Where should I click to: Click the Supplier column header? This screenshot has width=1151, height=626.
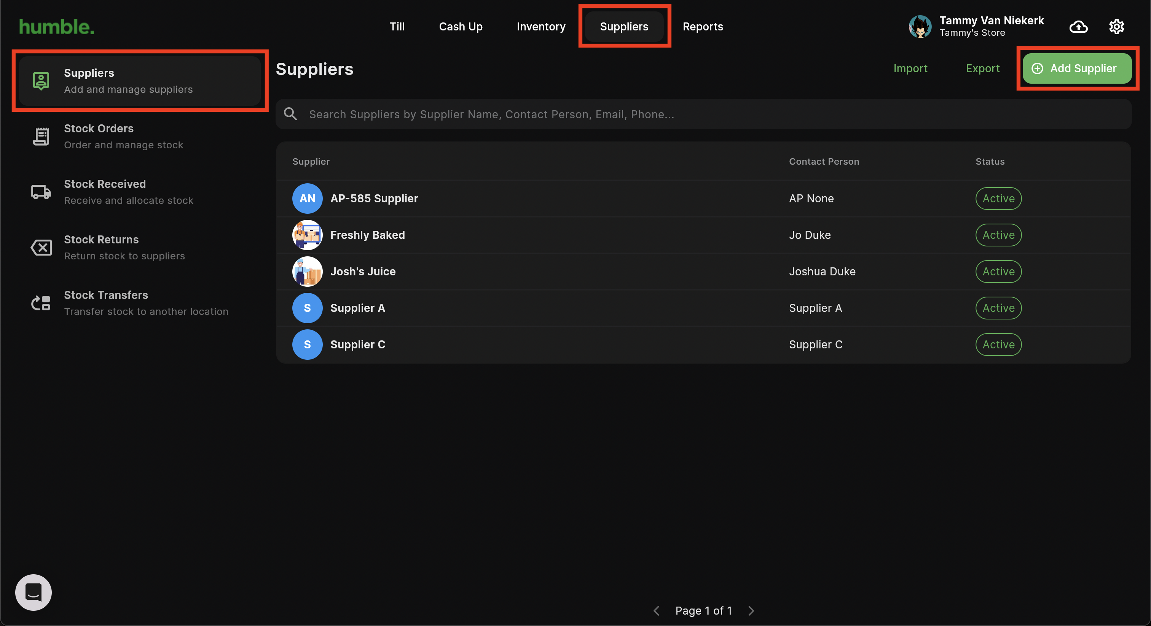pos(311,161)
